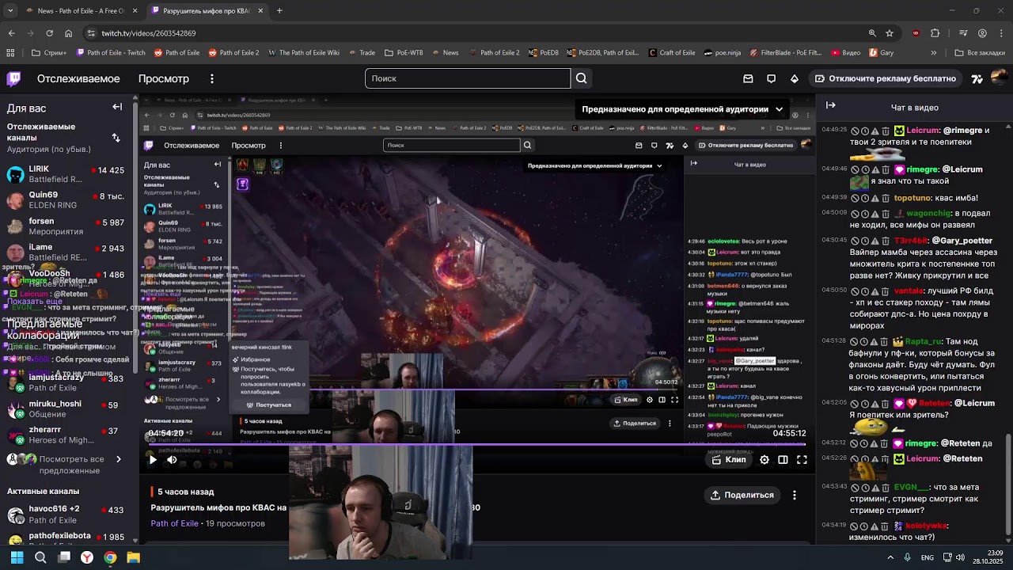Open the whispers speech-bubble icon

coord(771,78)
